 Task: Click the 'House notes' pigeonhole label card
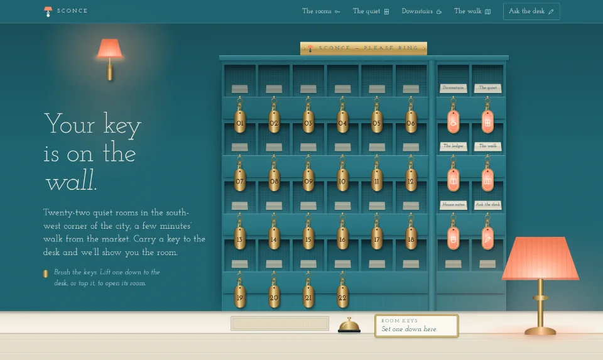[x=454, y=205]
